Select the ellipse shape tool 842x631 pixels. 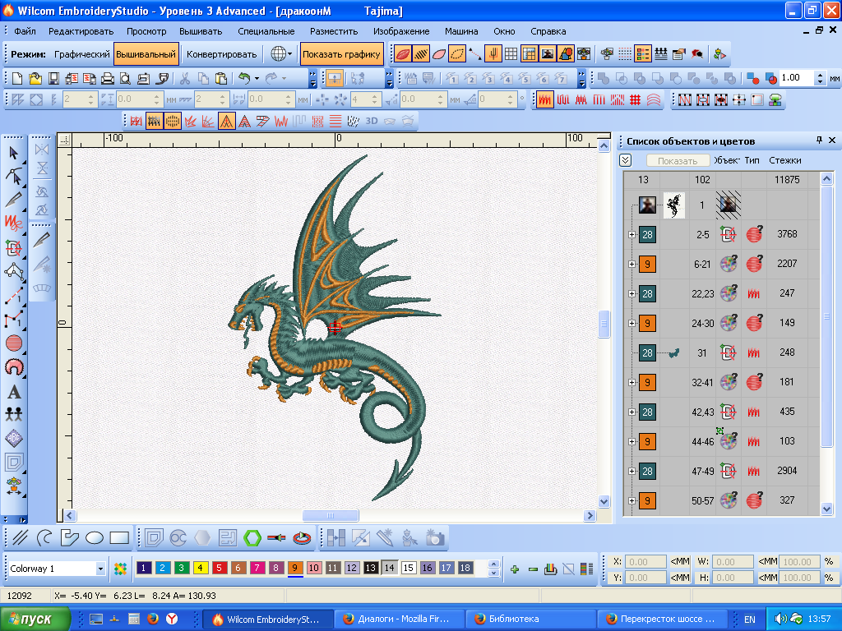tap(95, 538)
